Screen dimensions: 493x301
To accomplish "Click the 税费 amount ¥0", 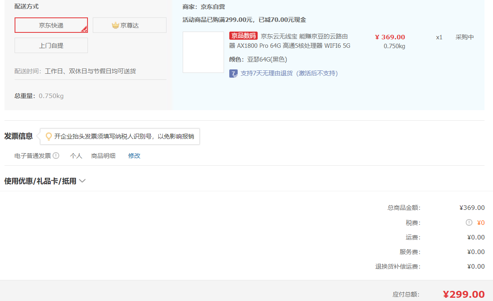I will [x=481, y=222].
